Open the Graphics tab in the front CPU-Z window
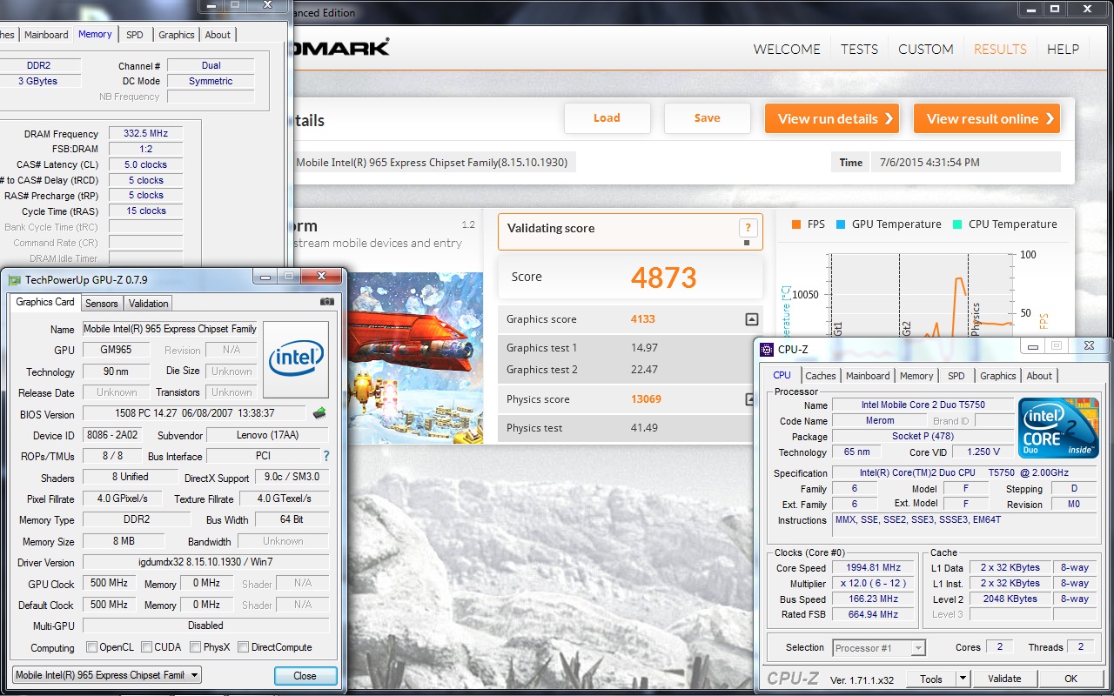The width and height of the screenshot is (1114, 696). (997, 376)
